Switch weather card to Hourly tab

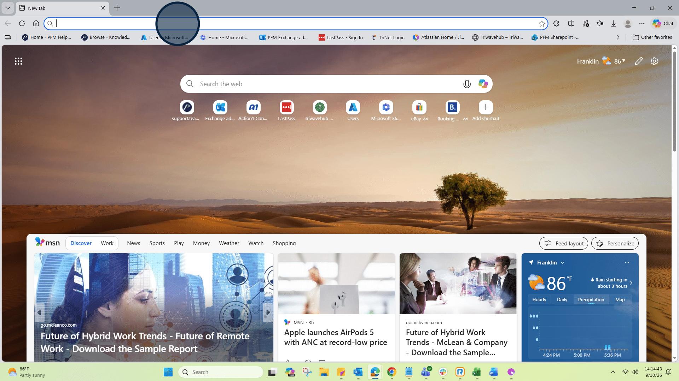(539, 299)
